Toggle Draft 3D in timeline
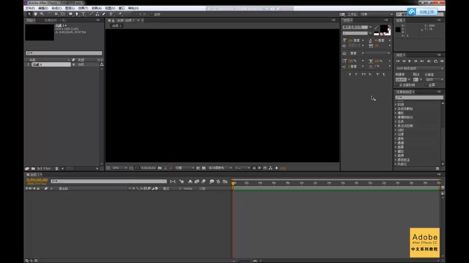The image size is (469, 263). click(x=182, y=182)
